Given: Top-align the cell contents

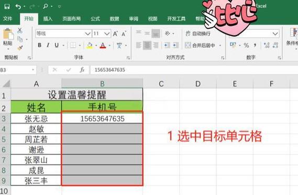Looking at the screenshot, I should (x=139, y=32).
